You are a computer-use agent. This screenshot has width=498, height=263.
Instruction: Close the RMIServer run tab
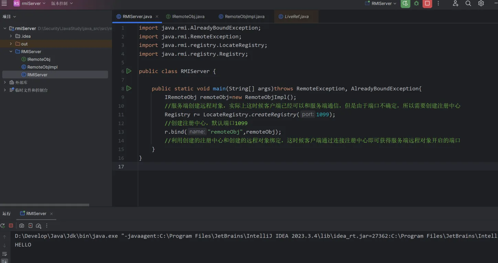(51, 214)
